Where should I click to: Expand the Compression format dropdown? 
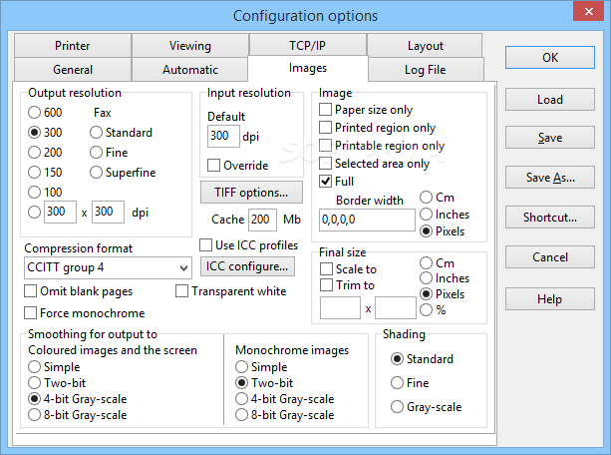(182, 267)
